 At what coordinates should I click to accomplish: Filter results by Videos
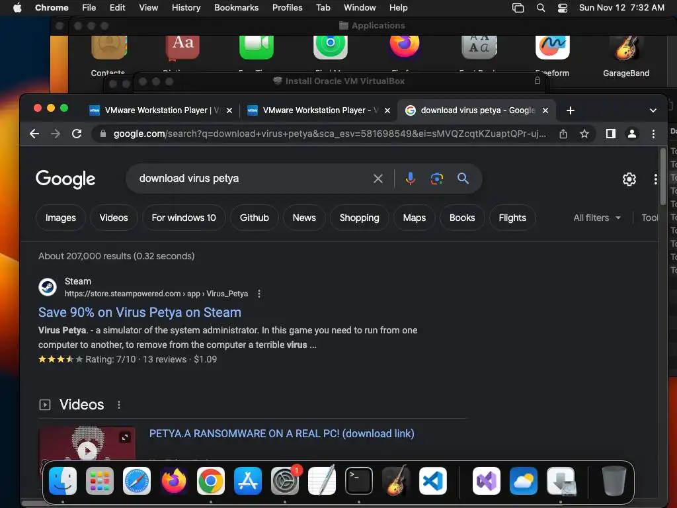click(x=114, y=218)
